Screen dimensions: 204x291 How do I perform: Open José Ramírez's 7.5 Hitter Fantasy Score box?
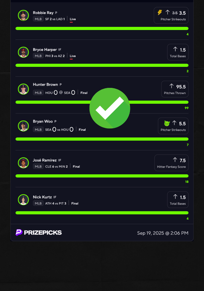click(x=171, y=163)
